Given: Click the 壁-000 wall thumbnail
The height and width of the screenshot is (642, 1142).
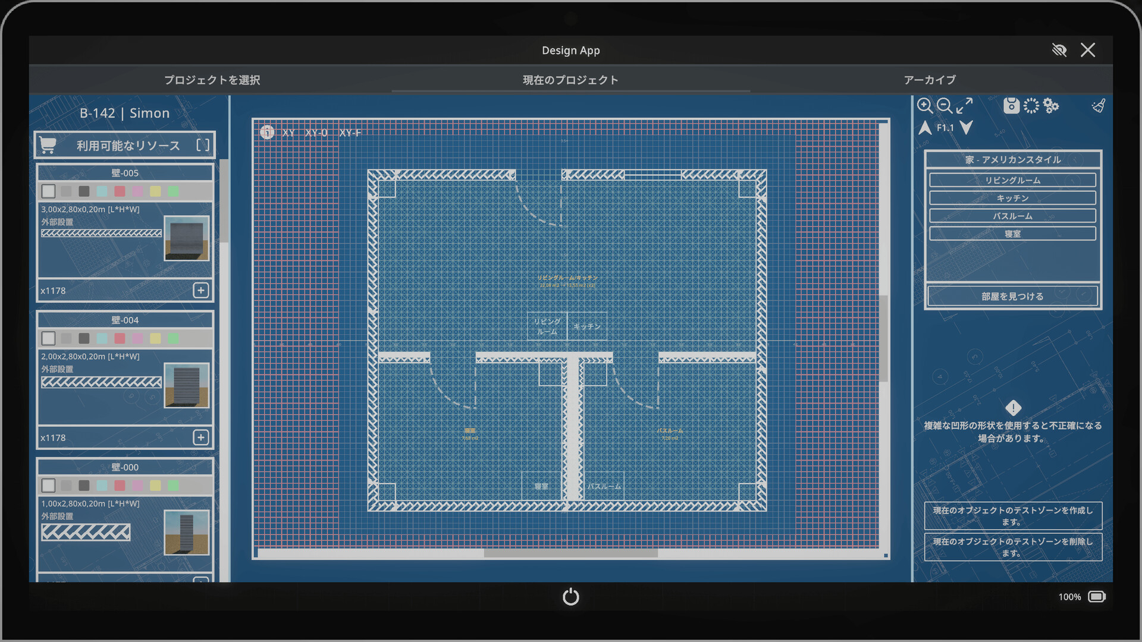Looking at the screenshot, I should pos(187,532).
